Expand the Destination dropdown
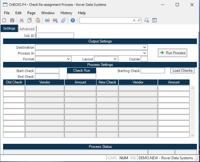Image resolution: width=200 pixels, height=162 pixels. coord(145,47)
